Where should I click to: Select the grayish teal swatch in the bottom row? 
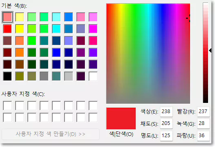tap(56, 76)
